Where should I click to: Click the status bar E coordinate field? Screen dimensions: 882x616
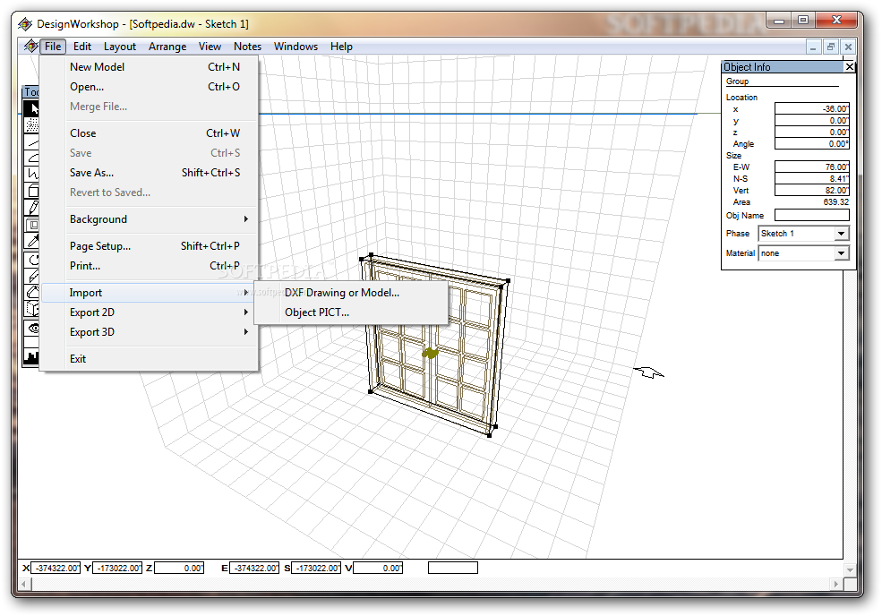tap(254, 569)
